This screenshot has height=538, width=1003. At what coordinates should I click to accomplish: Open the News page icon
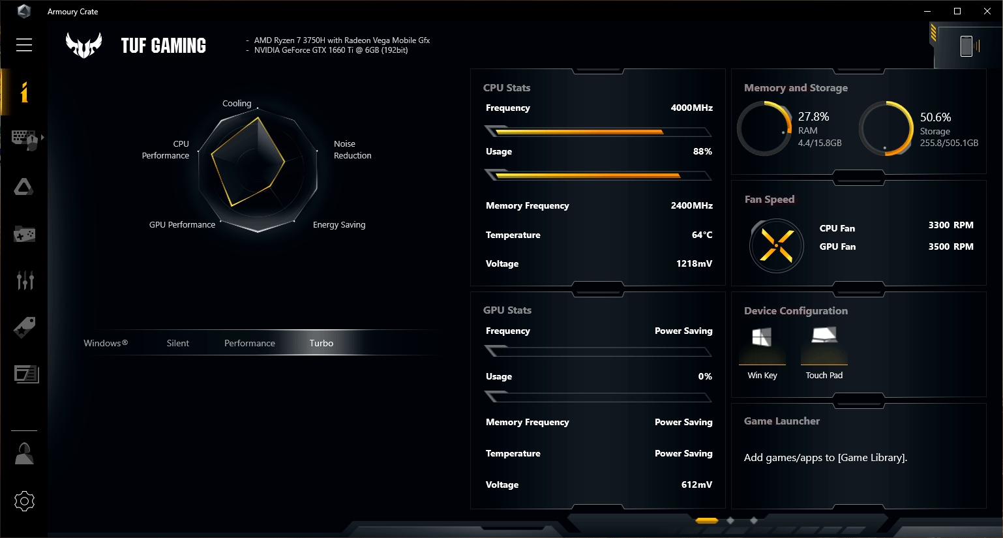(26, 374)
